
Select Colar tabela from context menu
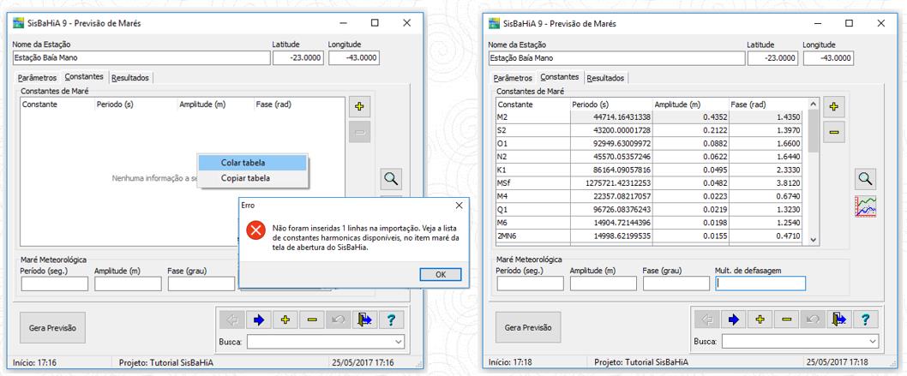point(252,163)
